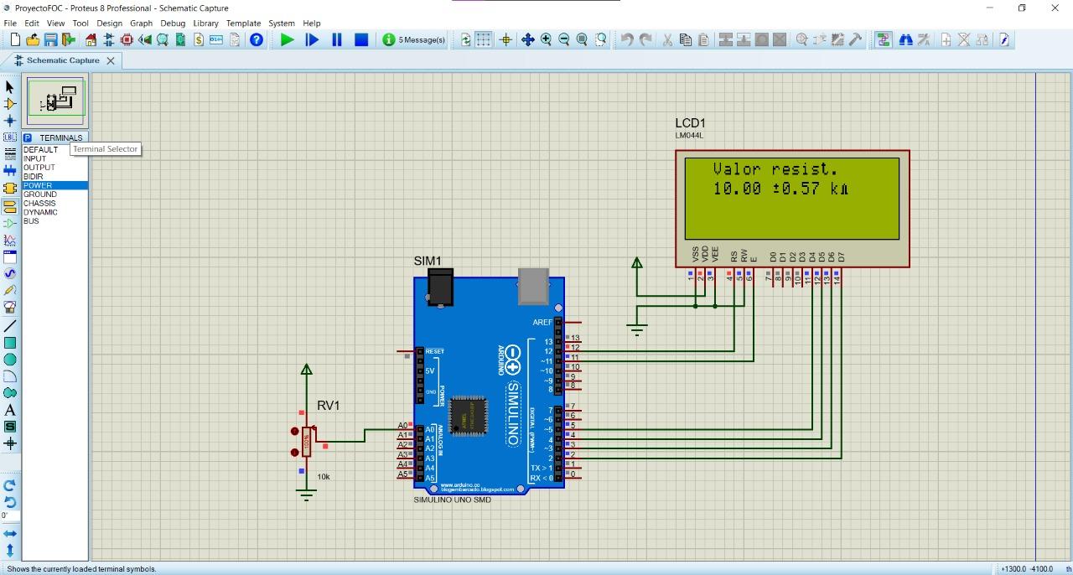Select BIDIR in the terminals list

pyautogui.click(x=55, y=177)
